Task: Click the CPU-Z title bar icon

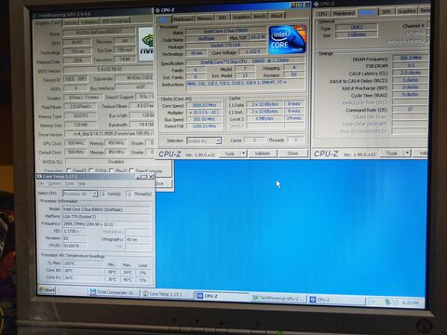Action: click(x=157, y=10)
